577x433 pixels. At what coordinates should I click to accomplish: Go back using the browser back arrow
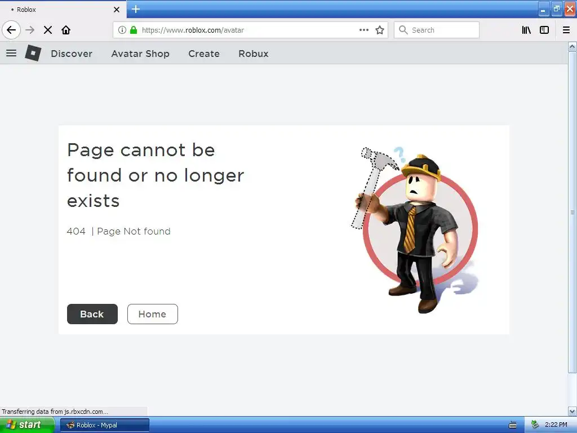[11, 30]
